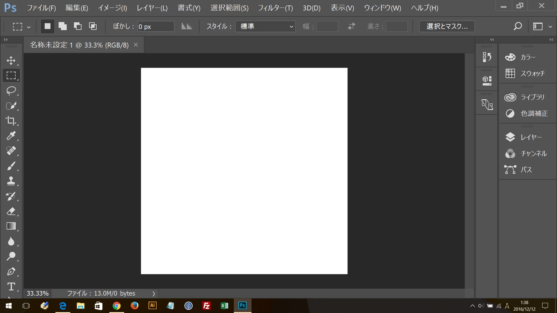Open the スタイル dropdown showing 標準

[x=265, y=26]
